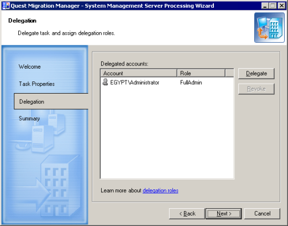Select the EGYPT\Administrator account row
The height and width of the screenshot is (226, 288).
(x=167, y=83)
